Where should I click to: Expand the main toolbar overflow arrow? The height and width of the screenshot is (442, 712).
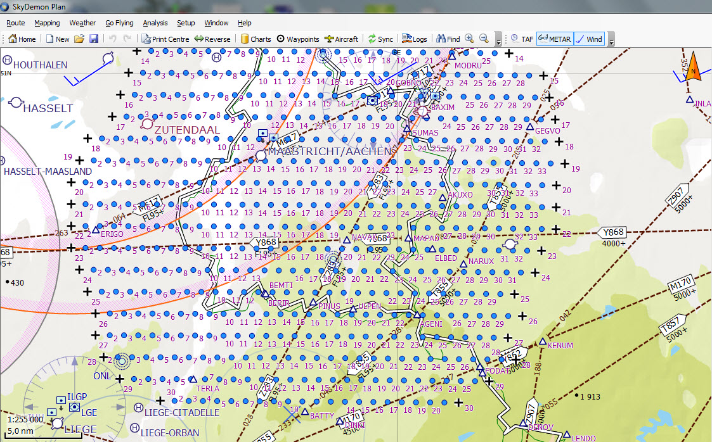coord(499,40)
